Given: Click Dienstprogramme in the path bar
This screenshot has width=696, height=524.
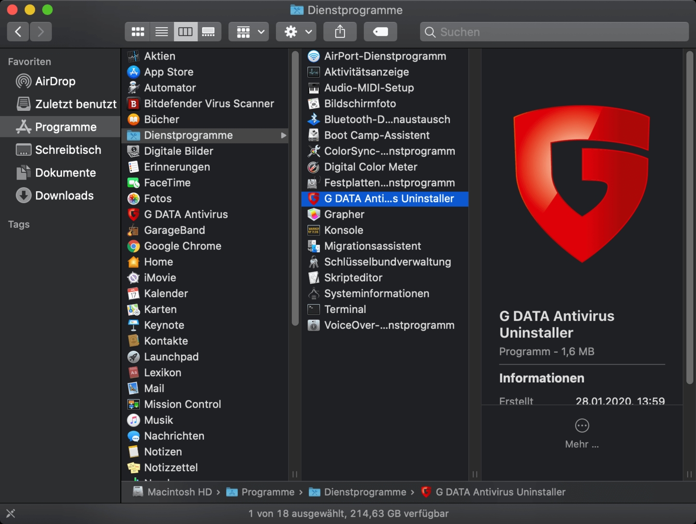Looking at the screenshot, I should tap(358, 492).
